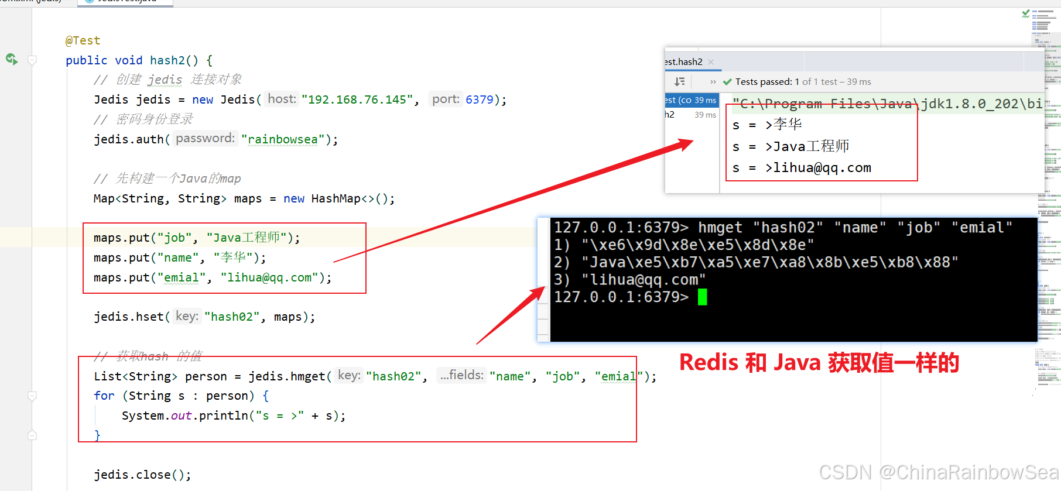
Task: Click the jdk1.8.0_202 command path line
Action: click(887, 104)
